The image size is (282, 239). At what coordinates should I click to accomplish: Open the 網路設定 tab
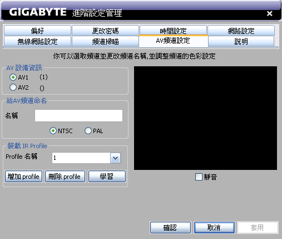pyautogui.click(x=241, y=31)
